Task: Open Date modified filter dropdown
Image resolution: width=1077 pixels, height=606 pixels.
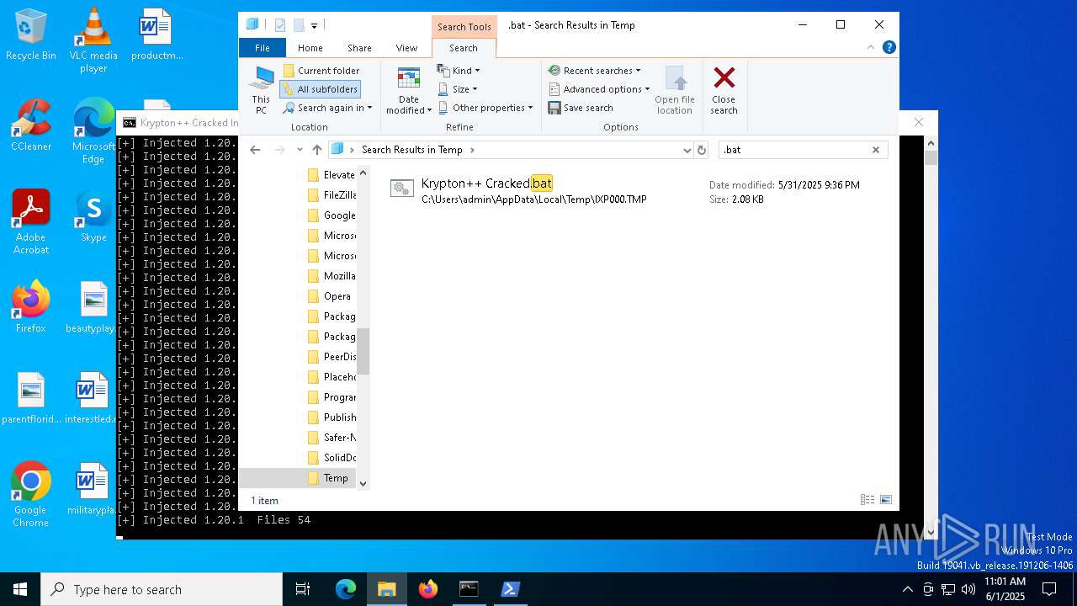Action: (x=409, y=90)
